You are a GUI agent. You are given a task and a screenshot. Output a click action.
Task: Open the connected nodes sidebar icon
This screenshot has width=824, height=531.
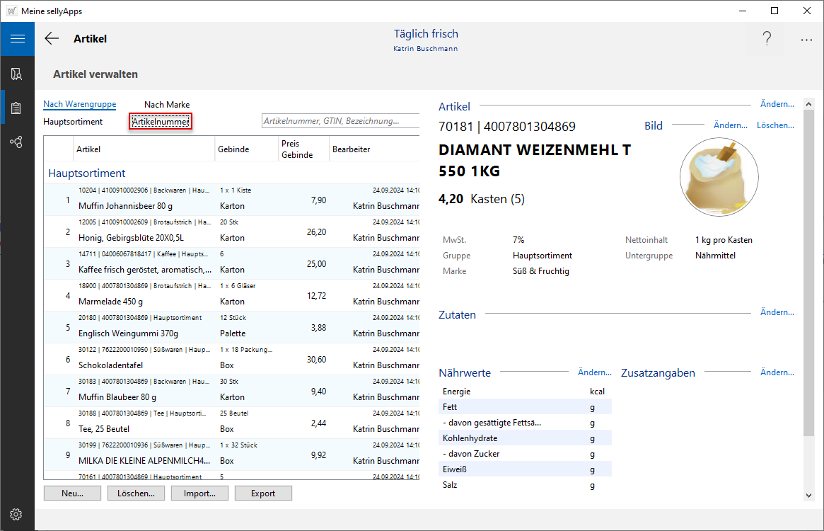[17, 142]
